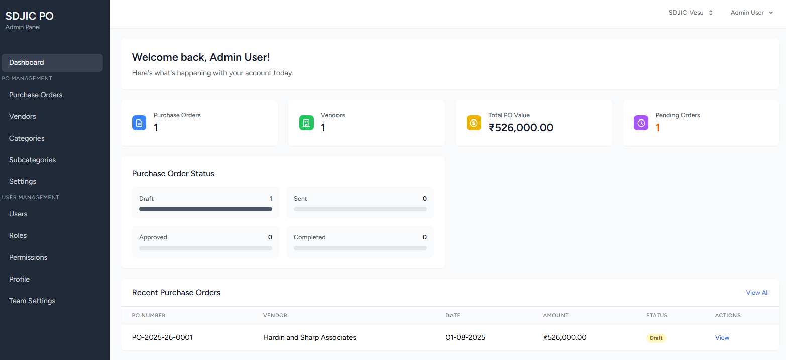Click the blue Purchase Orders document icon

point(139,123)
